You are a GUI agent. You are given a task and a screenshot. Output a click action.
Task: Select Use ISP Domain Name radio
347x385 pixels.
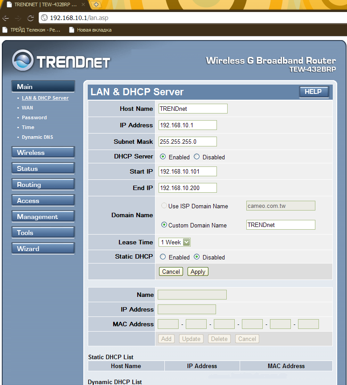pos(164,206)
